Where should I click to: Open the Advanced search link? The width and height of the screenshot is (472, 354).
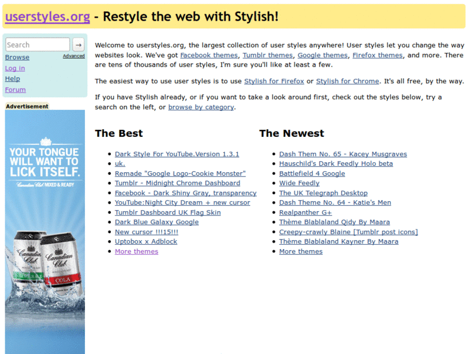(x=74, y=56)
